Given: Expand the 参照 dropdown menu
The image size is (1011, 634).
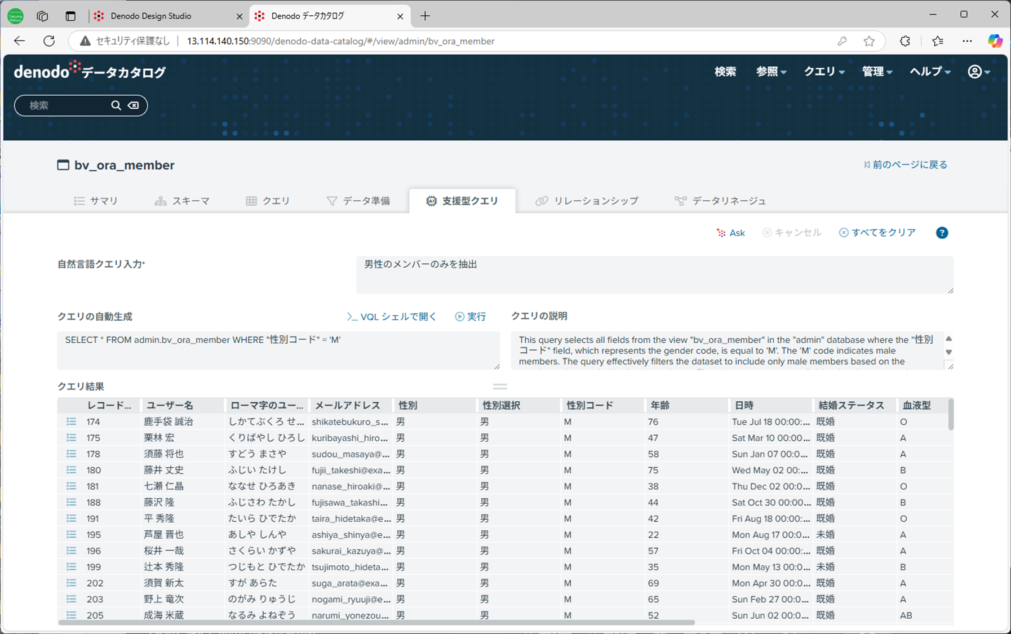Looking at the screenshot, I should [x=770, y=72].
